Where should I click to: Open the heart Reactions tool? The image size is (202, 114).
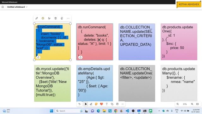(x=102, y=104)
